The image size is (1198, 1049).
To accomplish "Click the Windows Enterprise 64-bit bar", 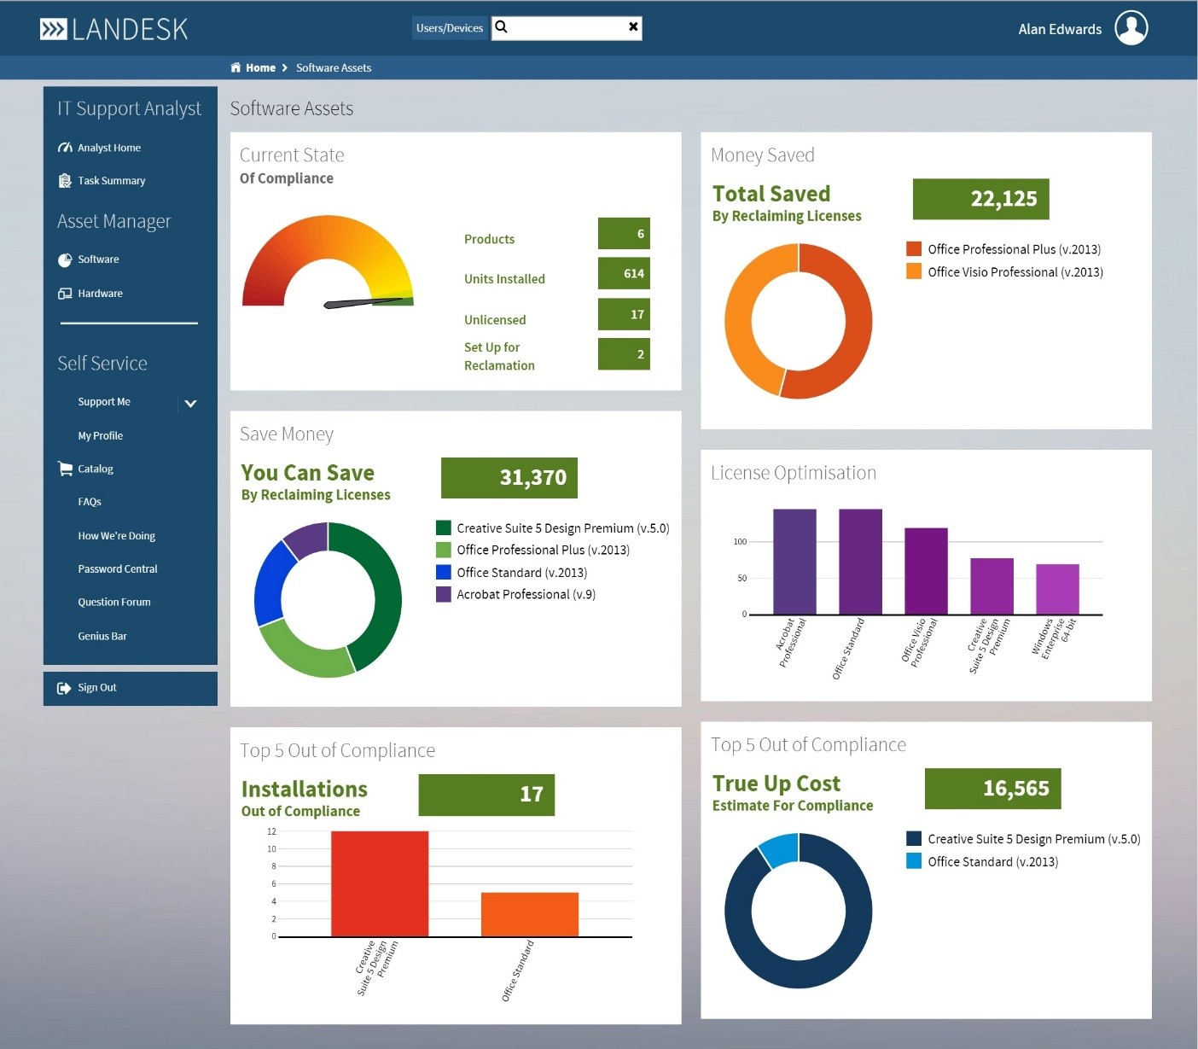I will [1057, 589].
